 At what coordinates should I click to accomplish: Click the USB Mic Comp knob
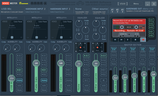click(x=7, y=48)
